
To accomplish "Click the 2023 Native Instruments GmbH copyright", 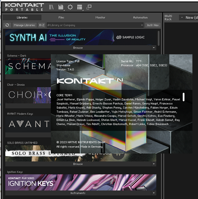I will click(x=81, y=142).
